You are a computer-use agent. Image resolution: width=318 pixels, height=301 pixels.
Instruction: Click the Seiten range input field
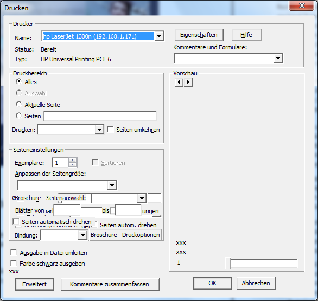[100, 116]
